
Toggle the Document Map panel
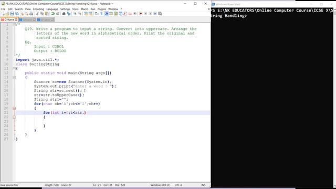point(115,14)
